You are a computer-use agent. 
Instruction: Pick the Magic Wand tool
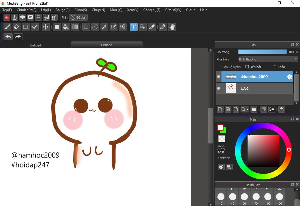pyautogui.click(x=104, y=27)
